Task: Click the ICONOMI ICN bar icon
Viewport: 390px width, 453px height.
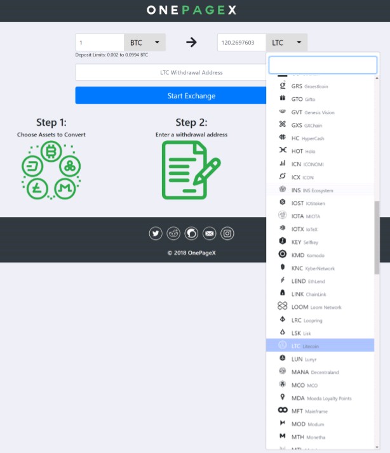Action: [283, 163]
